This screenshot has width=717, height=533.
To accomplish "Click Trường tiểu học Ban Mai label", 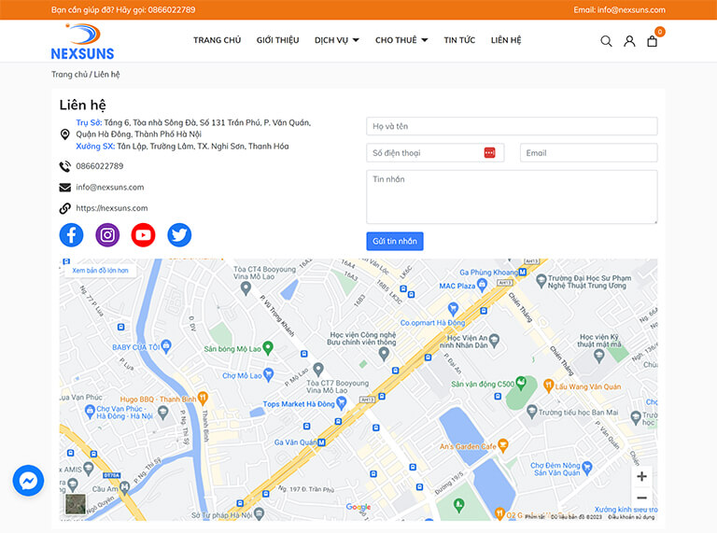I will 578,413.
